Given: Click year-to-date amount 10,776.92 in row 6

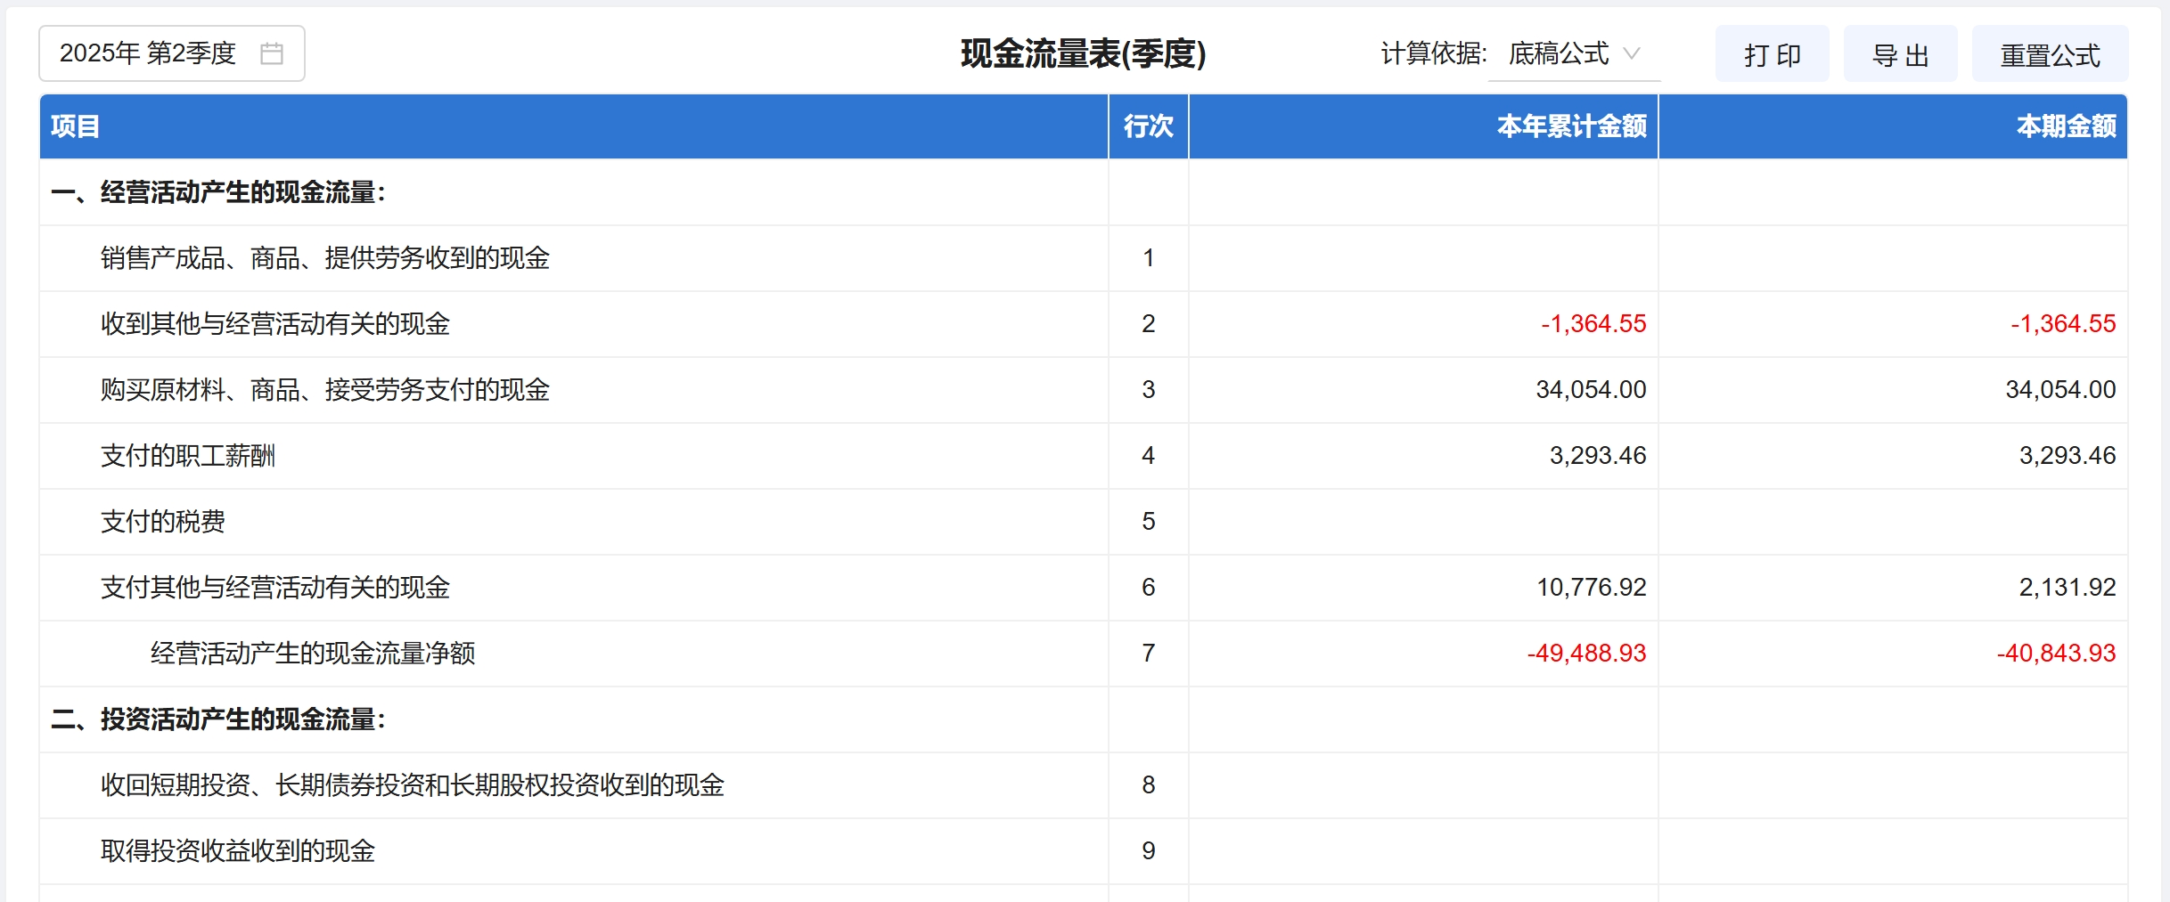Looking at the screenshot, I should point(1591,588).
